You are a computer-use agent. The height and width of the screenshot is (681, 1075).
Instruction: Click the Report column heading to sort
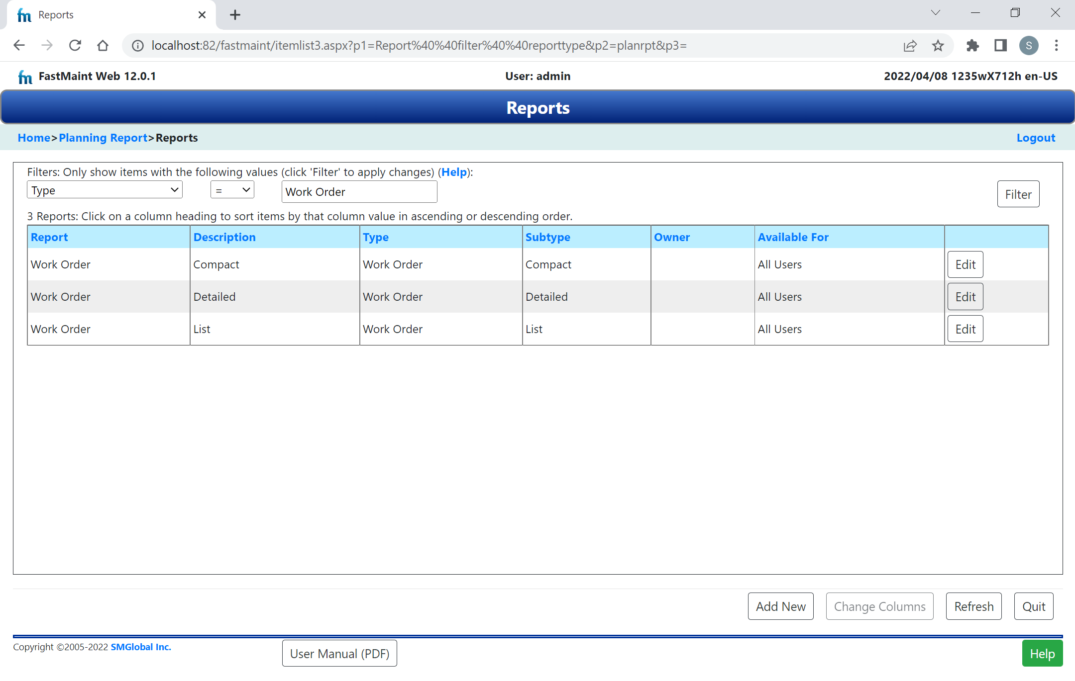[49, 237]
